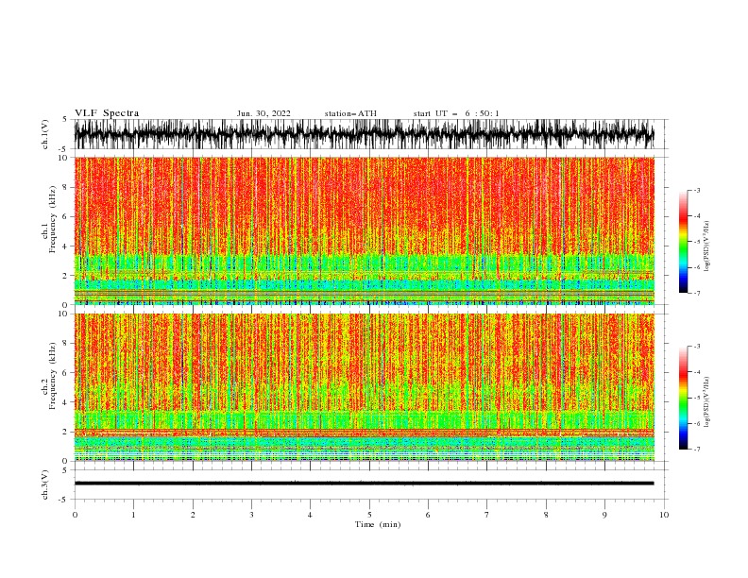This screenshot has height=578, width=748.
Task: Click the "start UT = 6 :50: 1" text
Action: tap(456, 113)
